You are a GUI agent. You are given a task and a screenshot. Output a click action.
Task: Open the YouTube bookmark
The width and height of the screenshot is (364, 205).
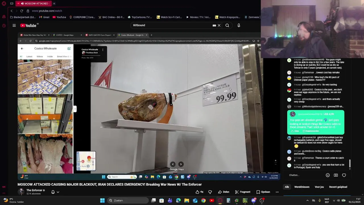click(59, 17)
